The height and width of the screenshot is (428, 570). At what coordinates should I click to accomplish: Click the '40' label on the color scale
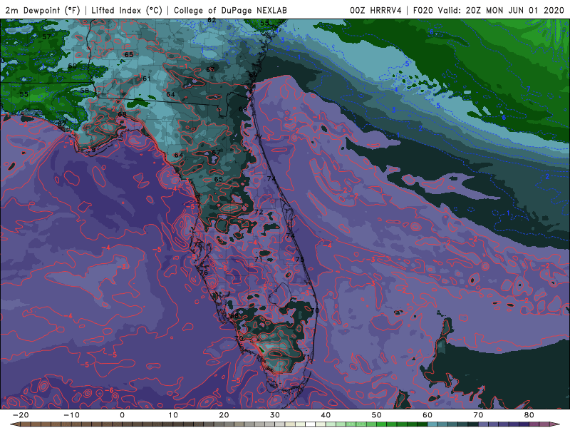326,415
